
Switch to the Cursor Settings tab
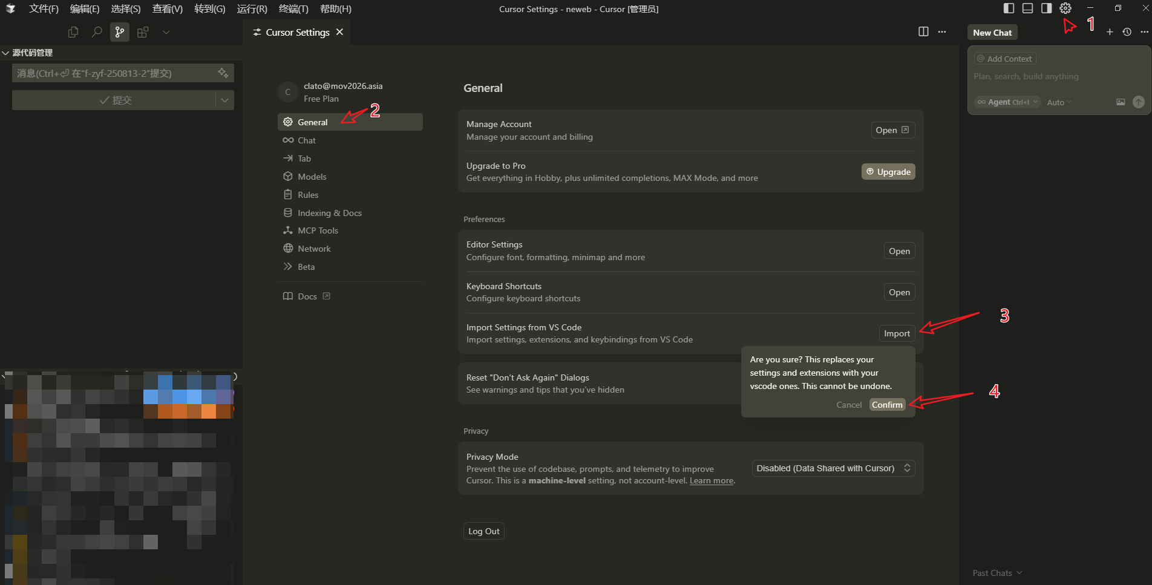click(296, 32)
